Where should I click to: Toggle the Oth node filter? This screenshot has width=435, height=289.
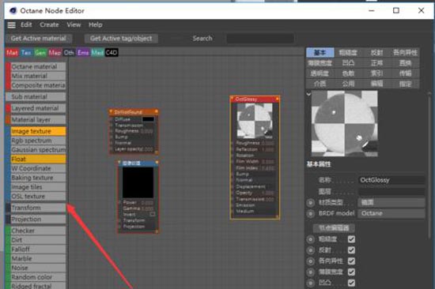coord(69,52)
